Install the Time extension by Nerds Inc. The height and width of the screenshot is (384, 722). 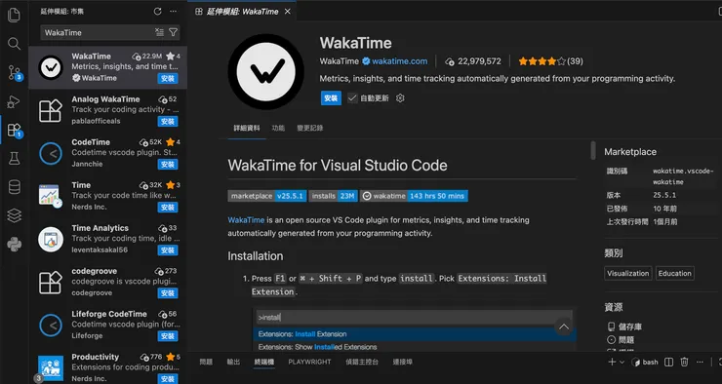click(x=168, y=208)
